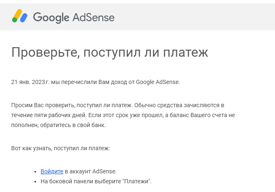Open the "Войдите" sign-in link
The height and width of the screenshot is (192, 275).
tap(52, 171)
